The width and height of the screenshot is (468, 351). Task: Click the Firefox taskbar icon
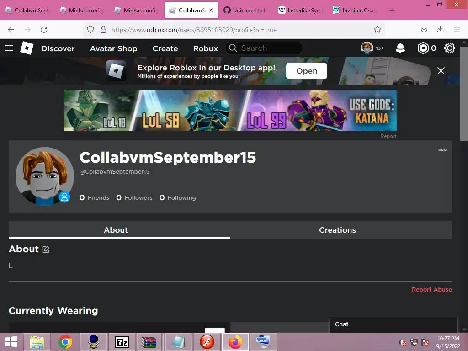coord(235,342)
